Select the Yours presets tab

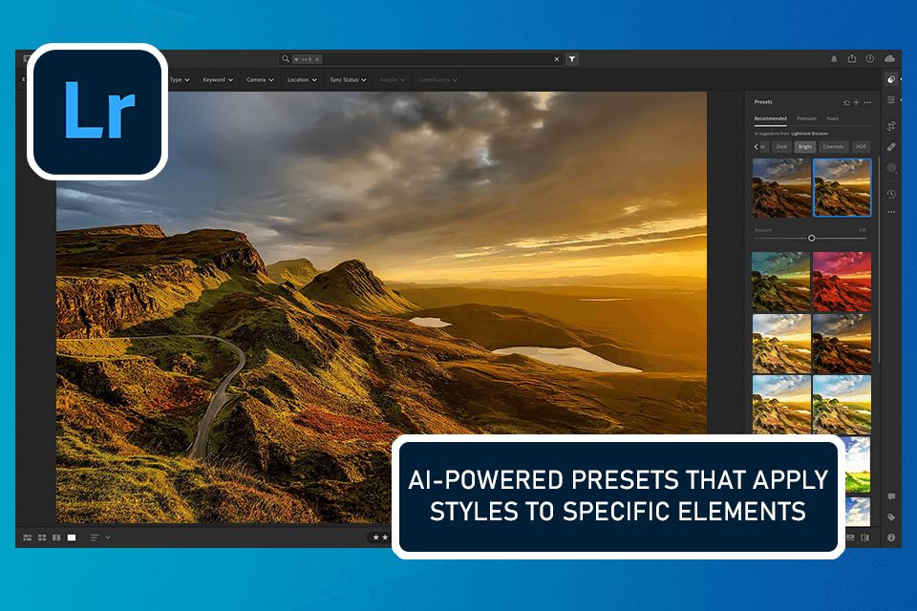(832, 118)
